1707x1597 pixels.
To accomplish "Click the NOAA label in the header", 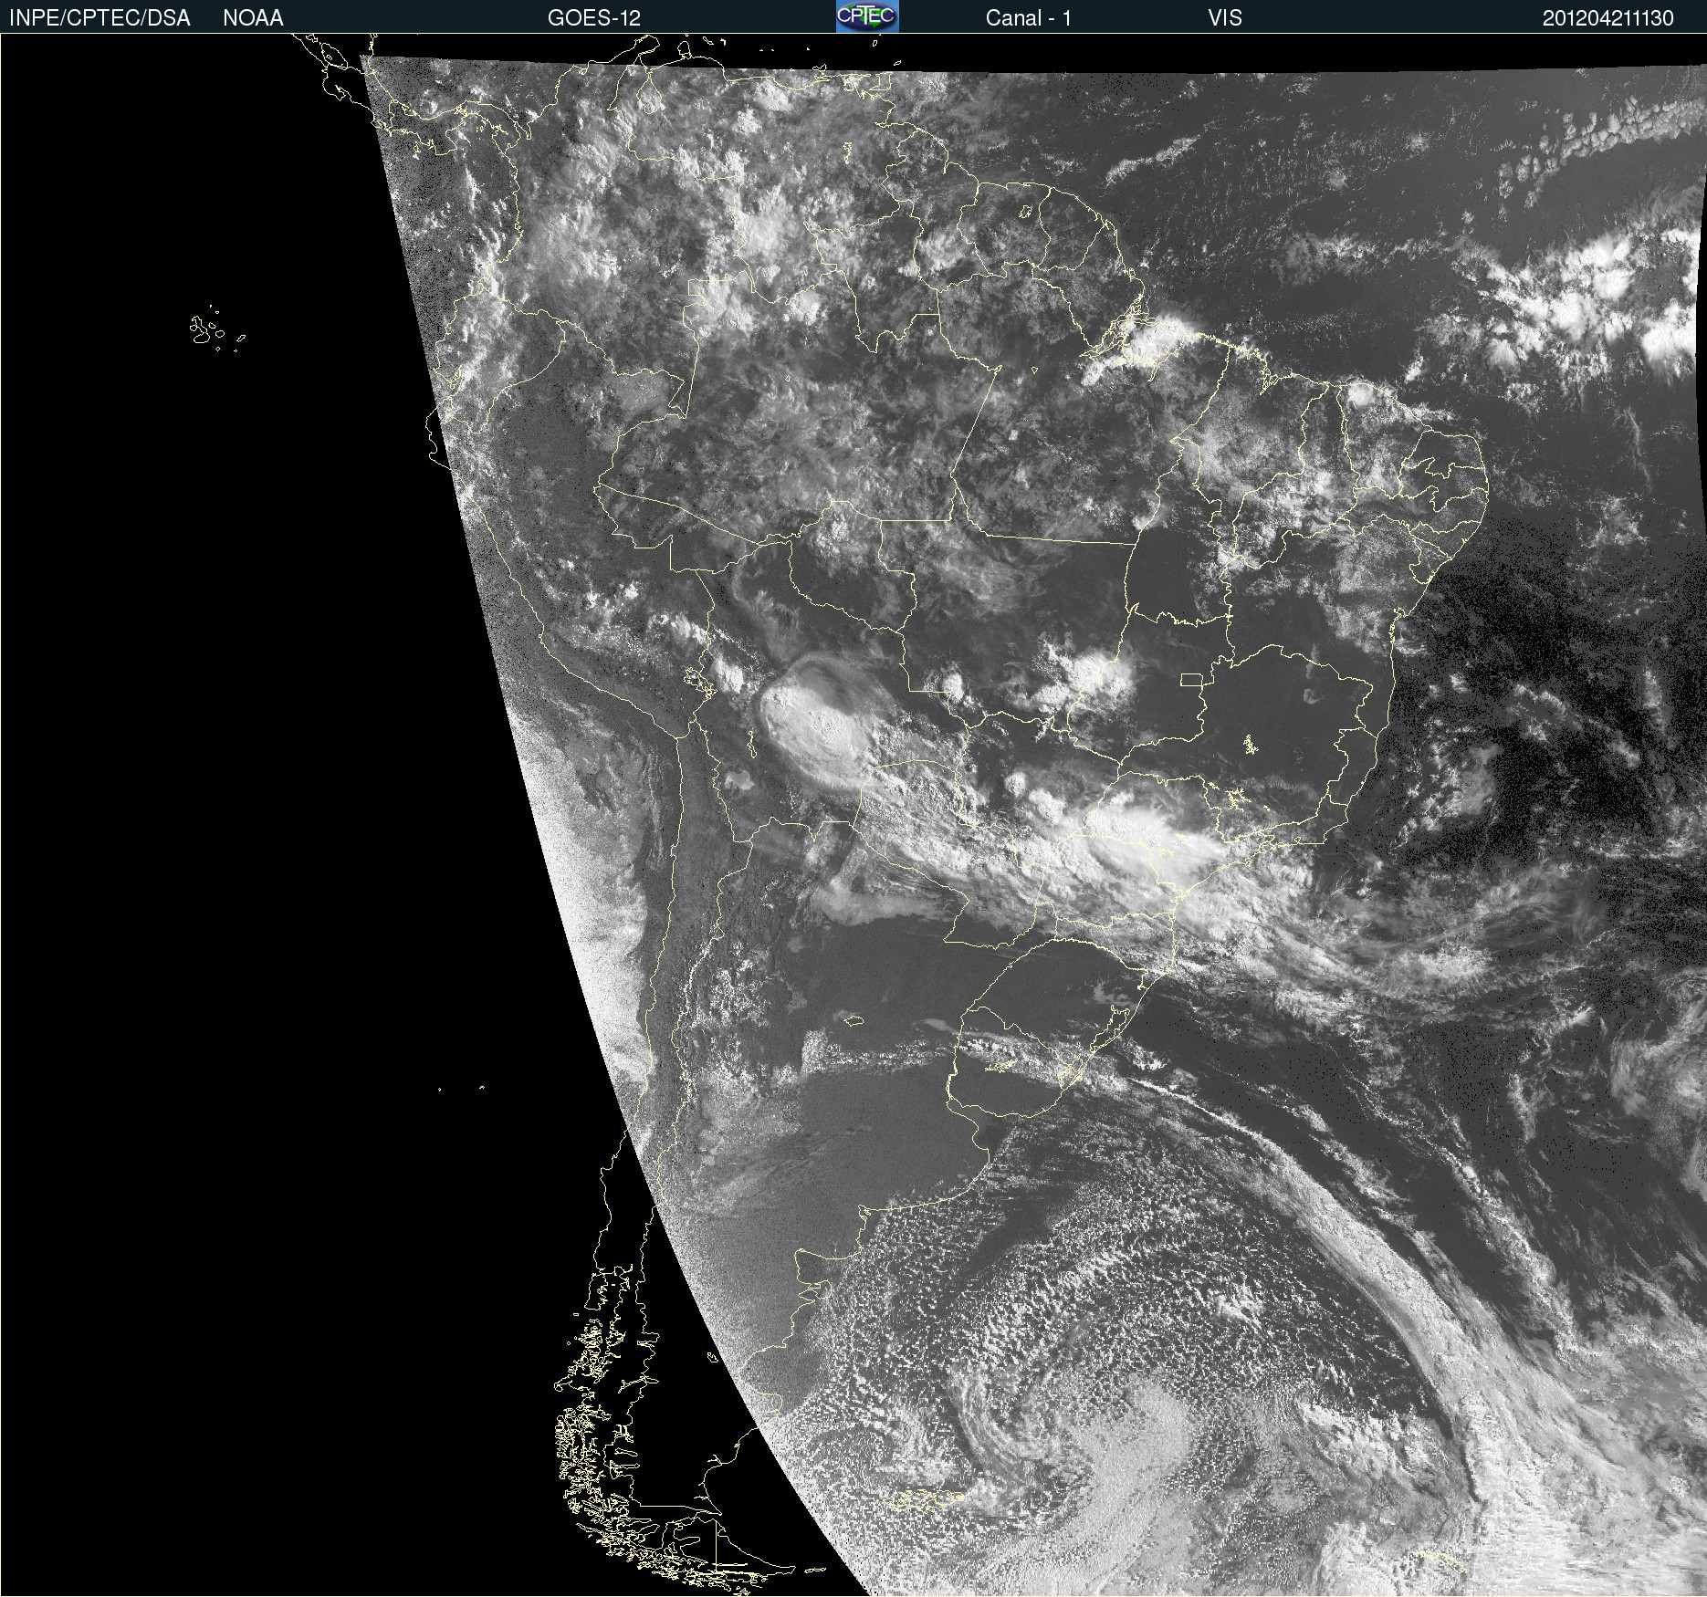I will click(253, 18).
